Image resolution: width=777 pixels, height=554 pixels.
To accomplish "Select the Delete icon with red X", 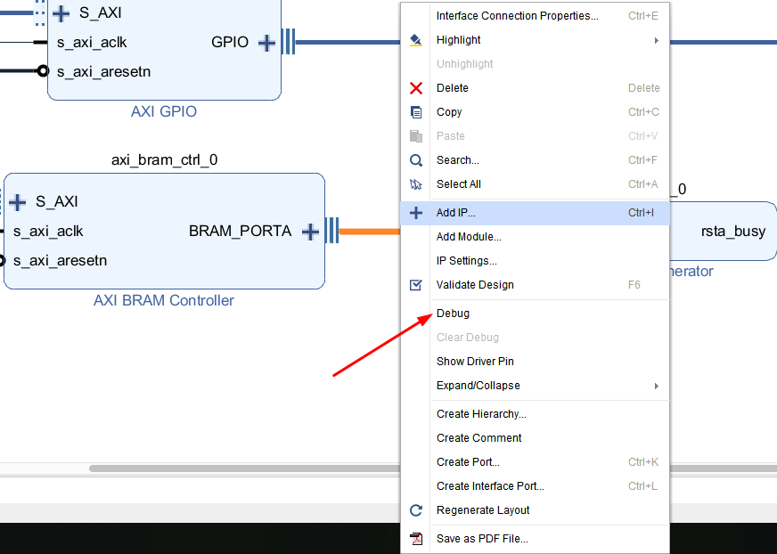I will 415,87.
